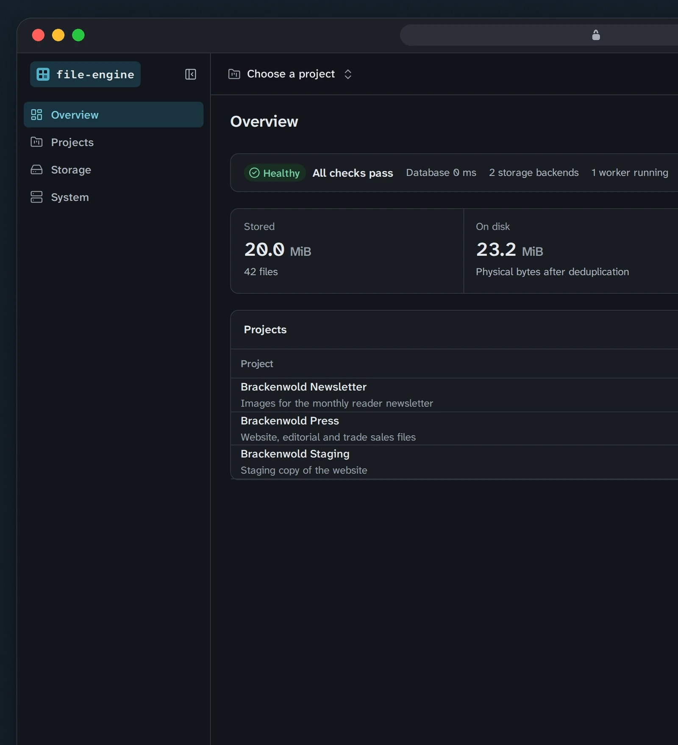The width and height of the screenshot is (678, 745).
Task: Click the up-down chevron of project selector
Action: coord(348,74)
